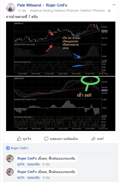This screenshot has width=121, height=182.
Task: Click the thumbs-up Like icon under post
Action: tap(19, 139)
